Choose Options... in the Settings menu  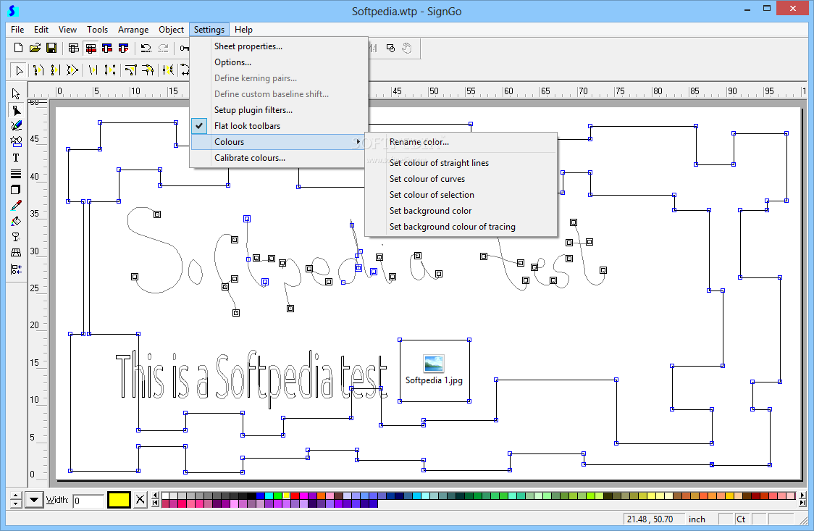280,62
